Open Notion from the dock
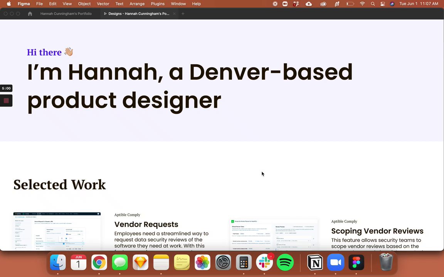The height and width of the screenshot is (277, 444). (315, 262)
